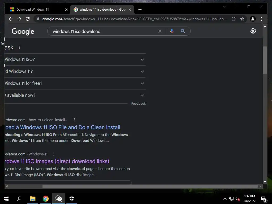The image size is (272, 204).
Task: Open muted volume tray icon
Action: pyautogui.click(x=237, y=199)
